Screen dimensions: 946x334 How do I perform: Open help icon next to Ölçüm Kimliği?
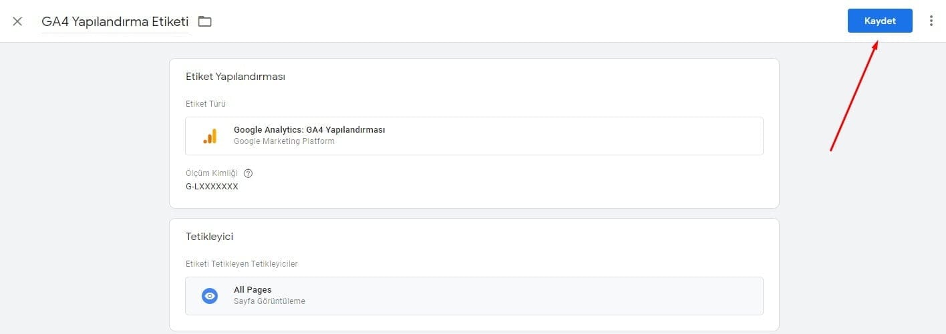249,173
